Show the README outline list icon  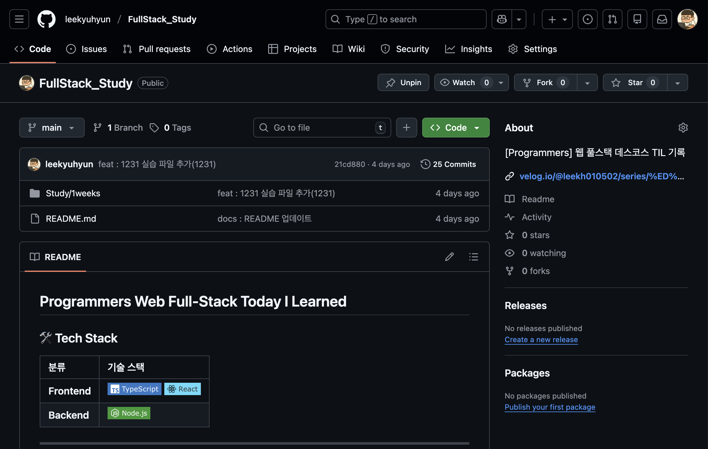coord(473,257)
